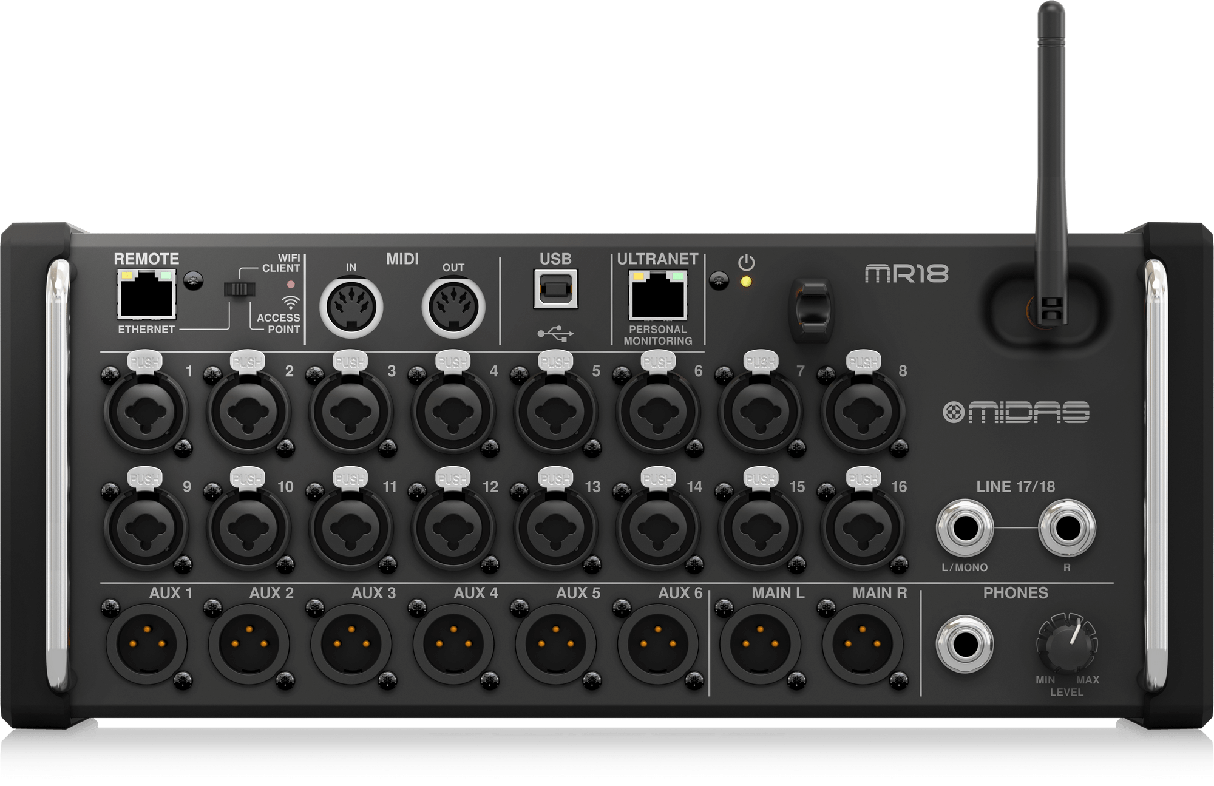Click combo input jack 12

453,528
